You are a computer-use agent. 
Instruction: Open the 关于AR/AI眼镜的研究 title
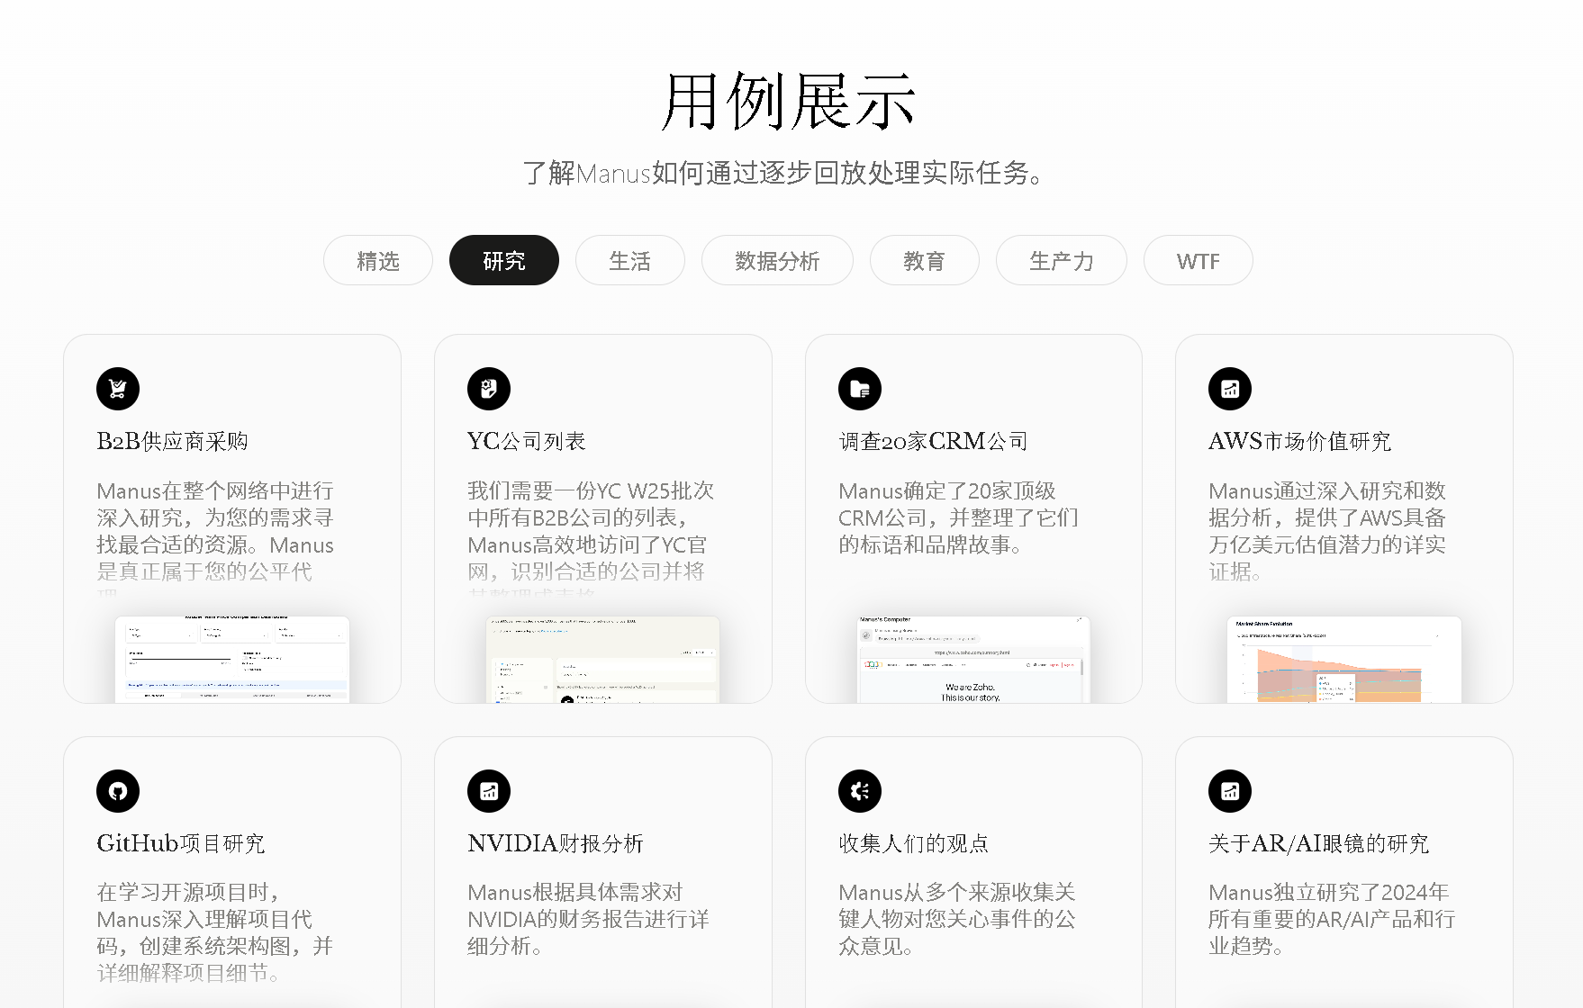click(x=1319, y=843)
